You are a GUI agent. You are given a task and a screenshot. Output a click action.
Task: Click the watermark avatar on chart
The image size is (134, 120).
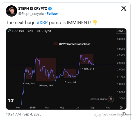[x=111, y=99]
